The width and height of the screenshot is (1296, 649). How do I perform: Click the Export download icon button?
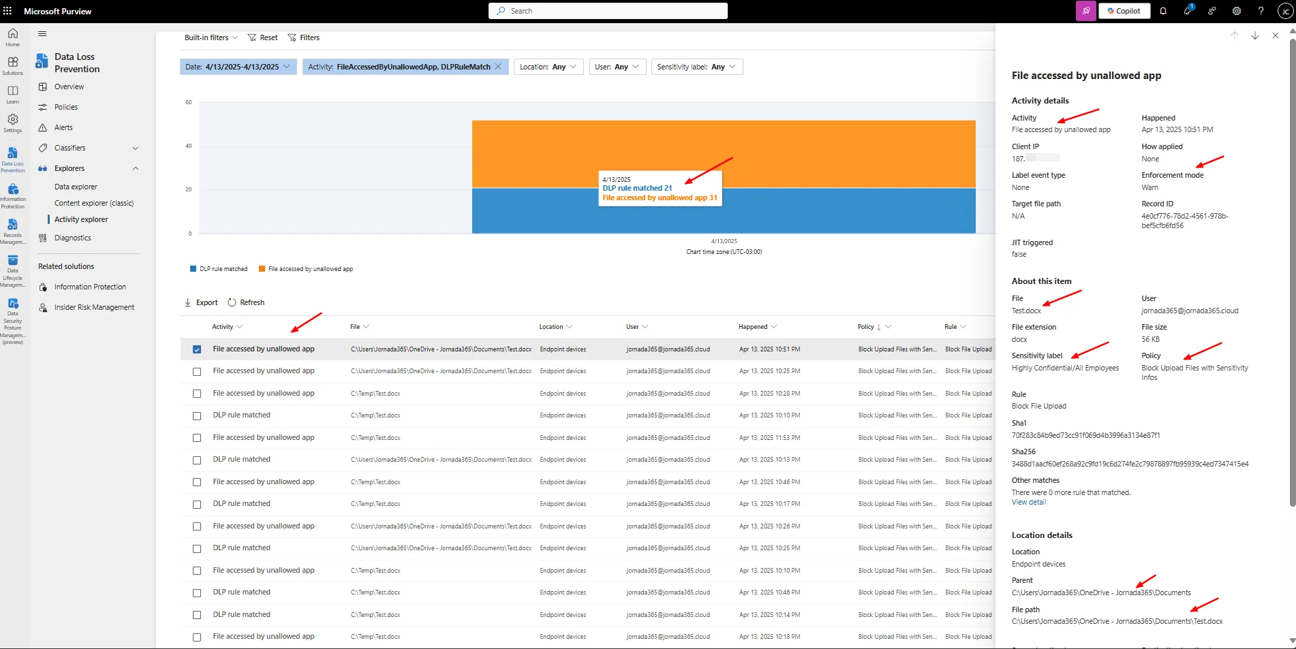tap(201, 302)
